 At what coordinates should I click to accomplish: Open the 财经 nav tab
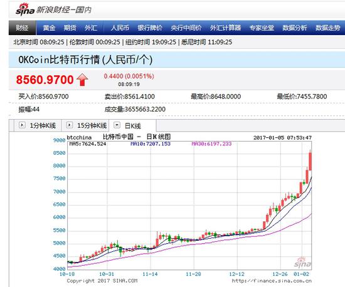pos(22,28)
